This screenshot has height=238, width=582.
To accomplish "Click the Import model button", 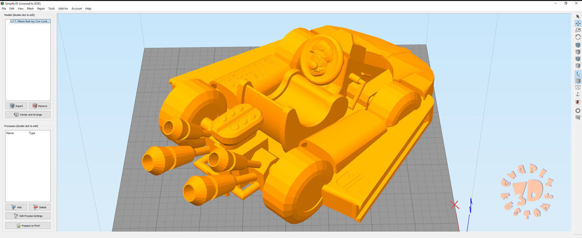I will [x=16, y=106].
